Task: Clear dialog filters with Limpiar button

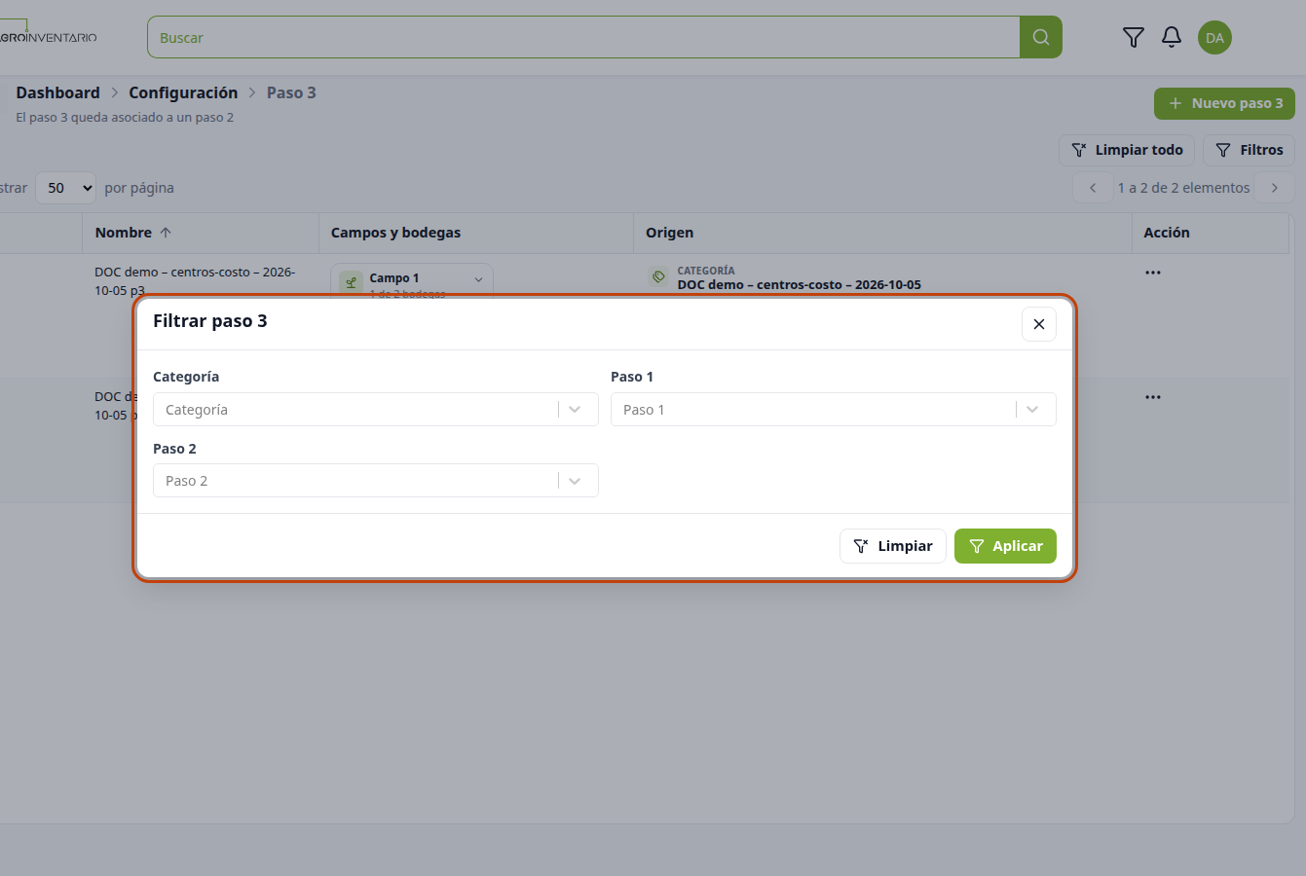Action: [x=893, y=546]
